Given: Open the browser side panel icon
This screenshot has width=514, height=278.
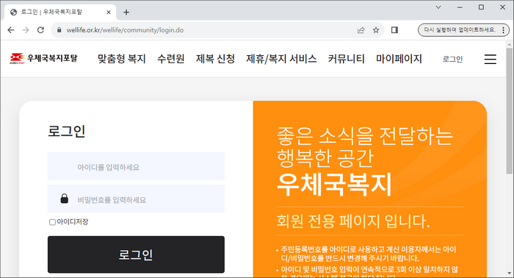Looking at the screenshot, I should pyautogui.click(x=395, y=30).
